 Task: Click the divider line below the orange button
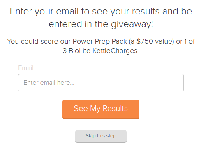[101, 123]
